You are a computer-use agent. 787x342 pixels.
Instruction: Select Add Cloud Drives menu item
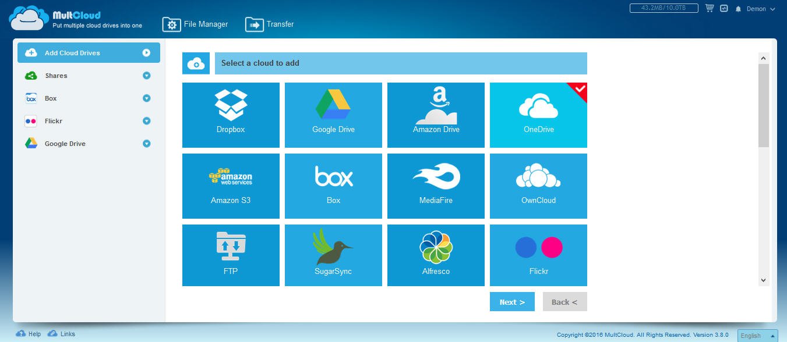(89, 53)
